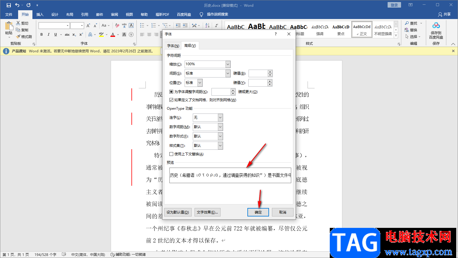Apply character border icon

point(131,25)
